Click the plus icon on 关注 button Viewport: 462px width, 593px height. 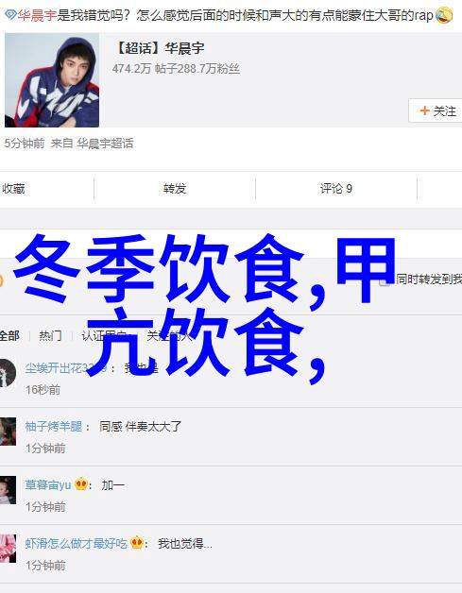tap(424, 110)
